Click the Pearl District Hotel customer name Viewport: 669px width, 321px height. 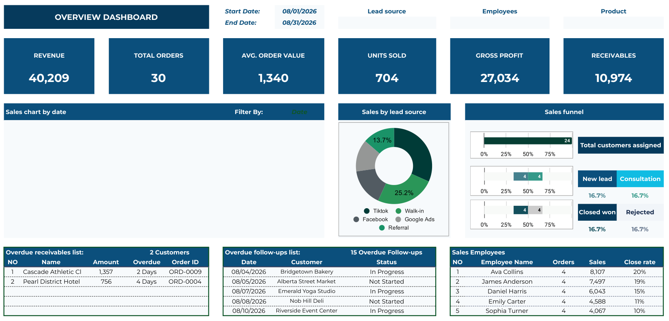(x=52, y=282)
